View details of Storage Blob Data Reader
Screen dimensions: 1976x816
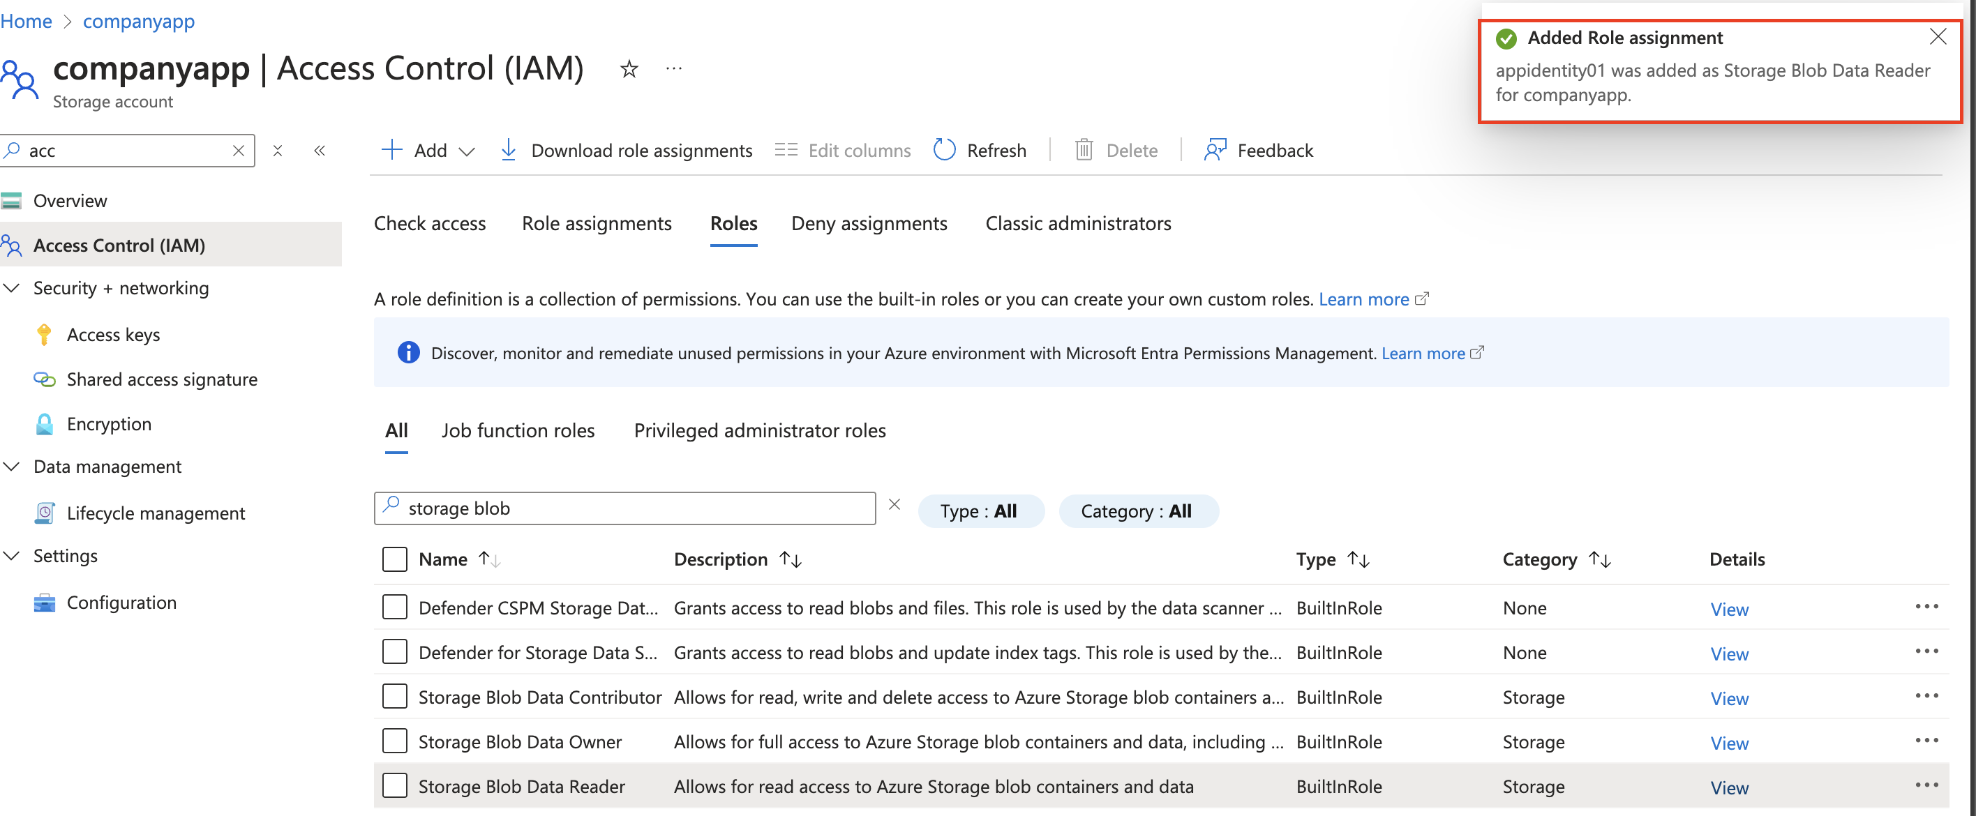click(x=1729, y=787)
